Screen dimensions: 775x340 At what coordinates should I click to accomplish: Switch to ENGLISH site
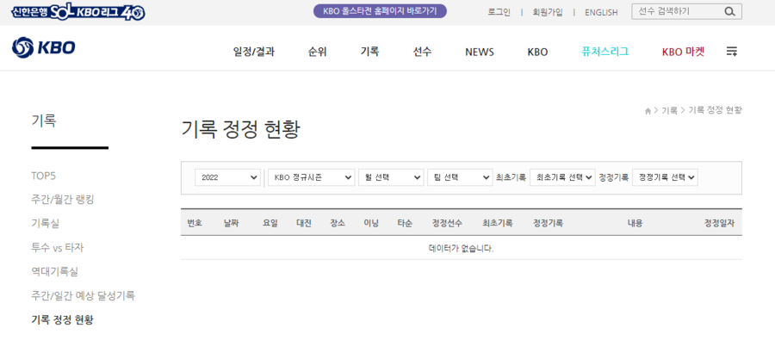point(601,13)
